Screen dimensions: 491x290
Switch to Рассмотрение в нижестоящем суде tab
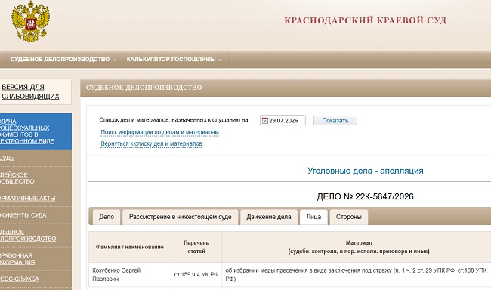(180, 217)
